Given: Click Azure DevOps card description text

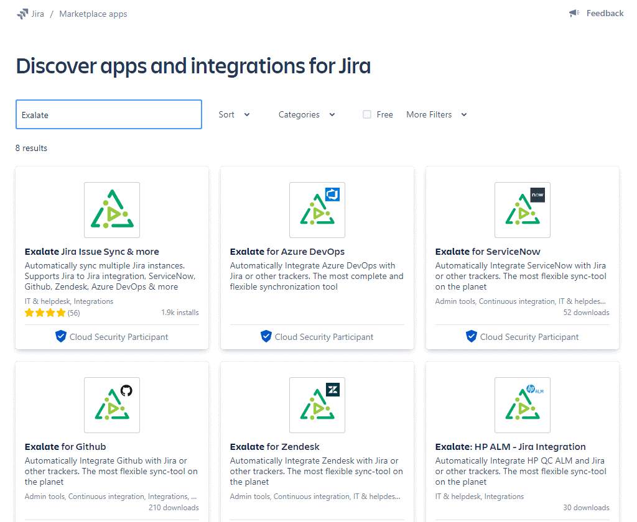Looking at the screenshot, I should coord(317,276).
